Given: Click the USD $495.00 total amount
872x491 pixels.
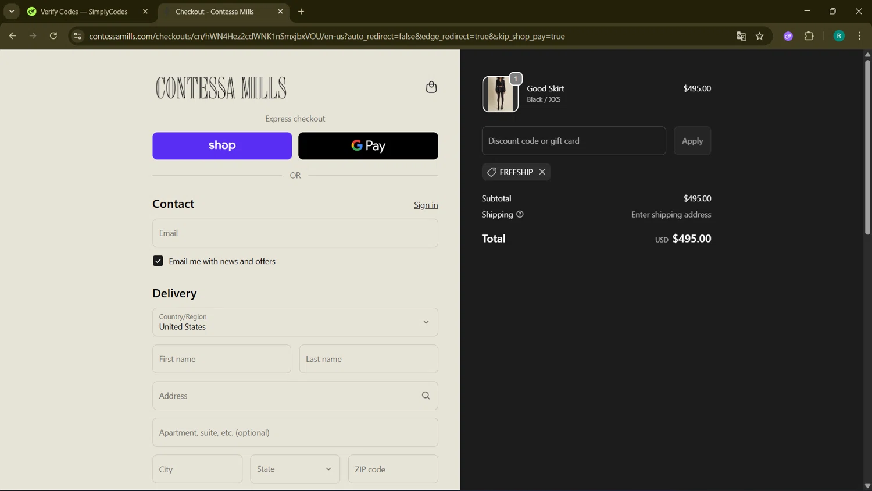Looking at the screenshot, I should pos(683,239).
